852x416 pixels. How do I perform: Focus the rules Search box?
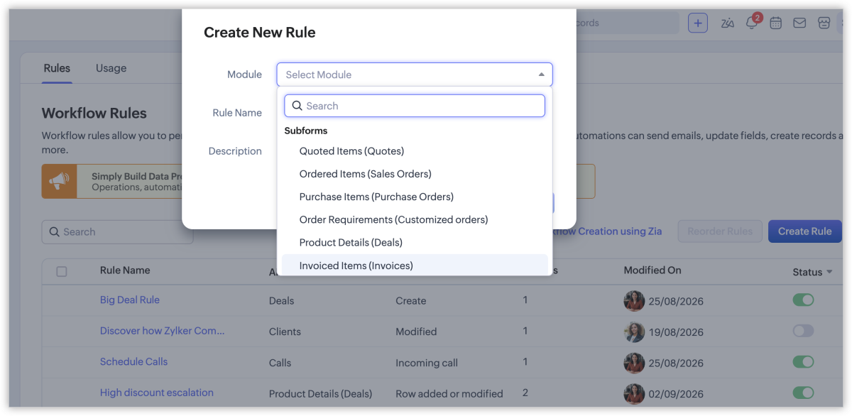click(x=118, y=232)
